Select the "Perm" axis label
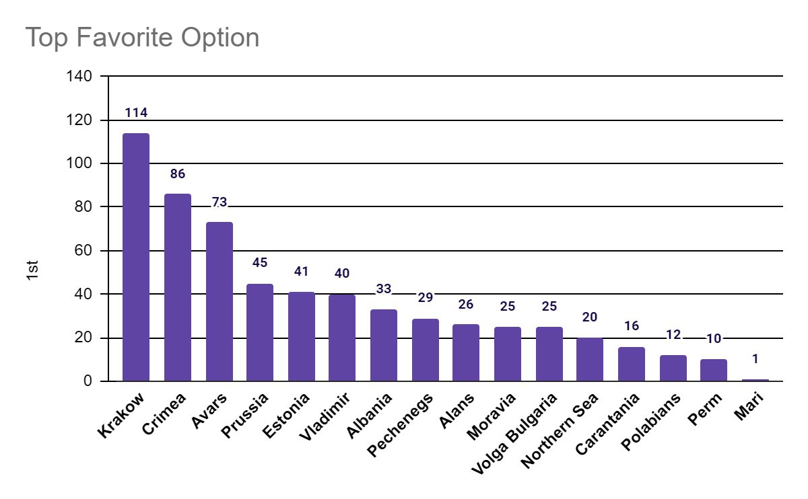808x499 pixels. click(705, 408)
